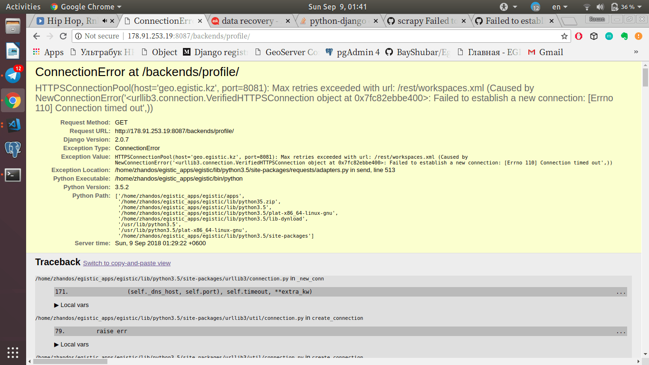Open Visual Studio Code from the dock
Viewport: 649px width, 365px height.
pyautogui.click(x=13, y=125)
